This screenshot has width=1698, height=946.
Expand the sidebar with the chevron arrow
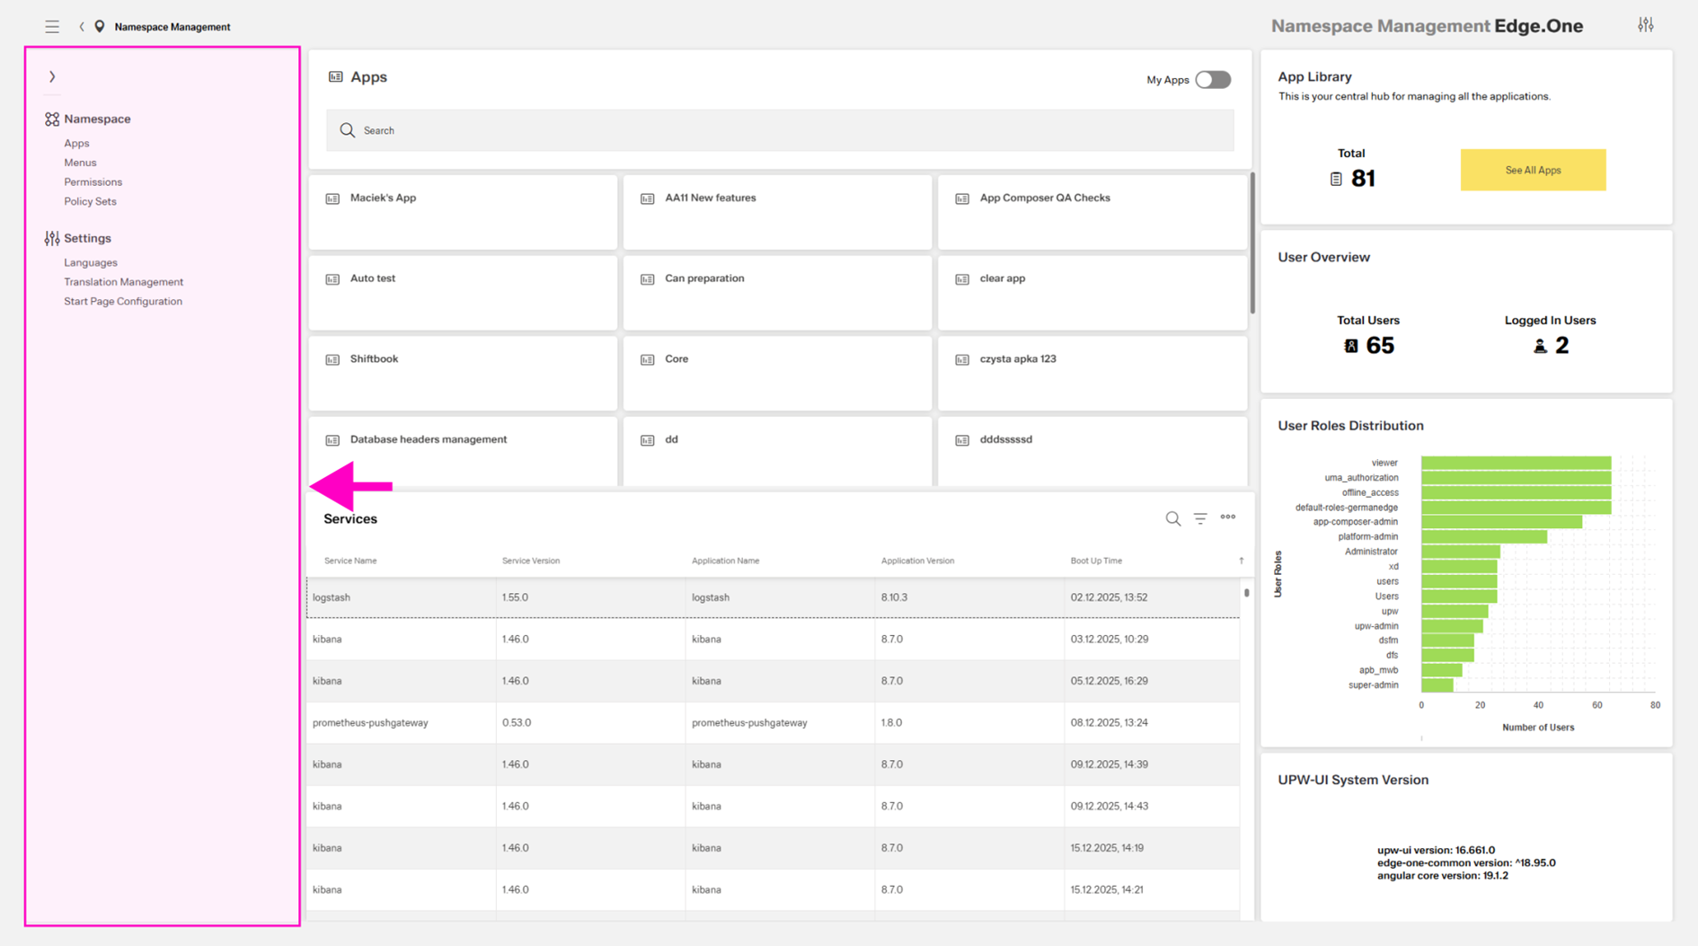(x=52, y=77)
